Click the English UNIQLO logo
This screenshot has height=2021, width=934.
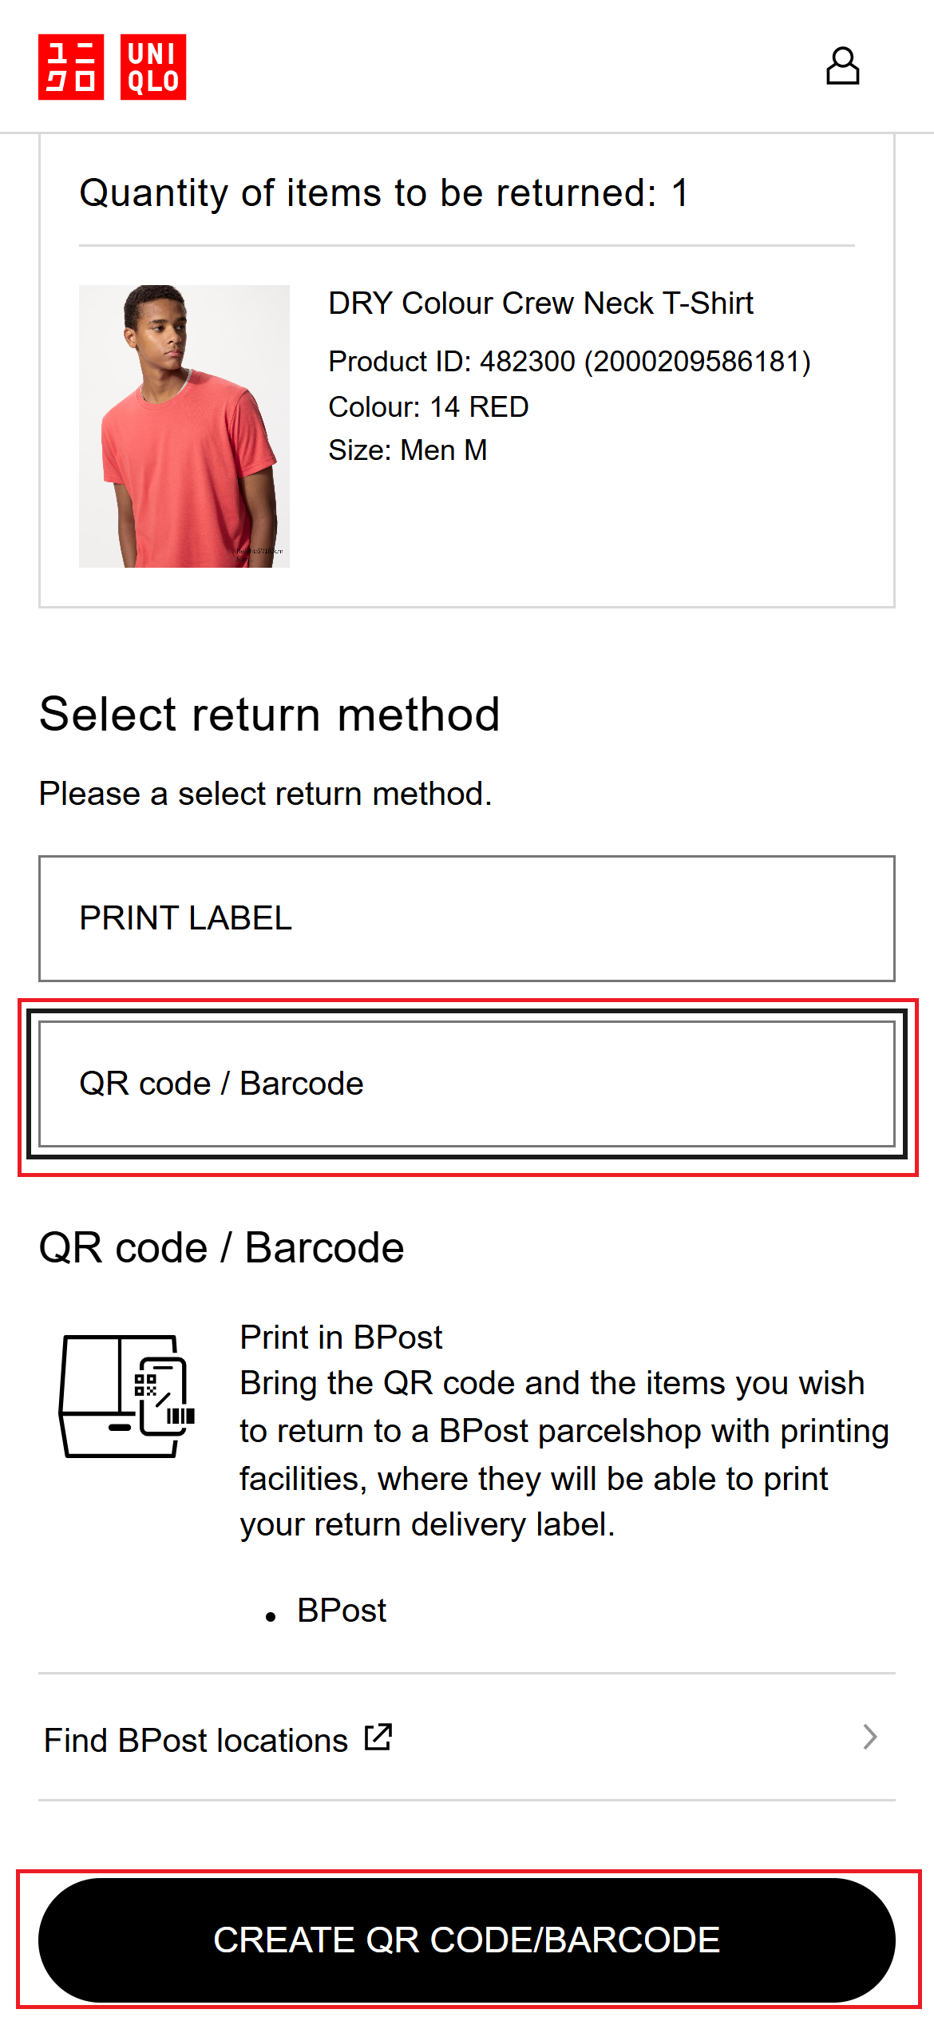pos(153,67)
